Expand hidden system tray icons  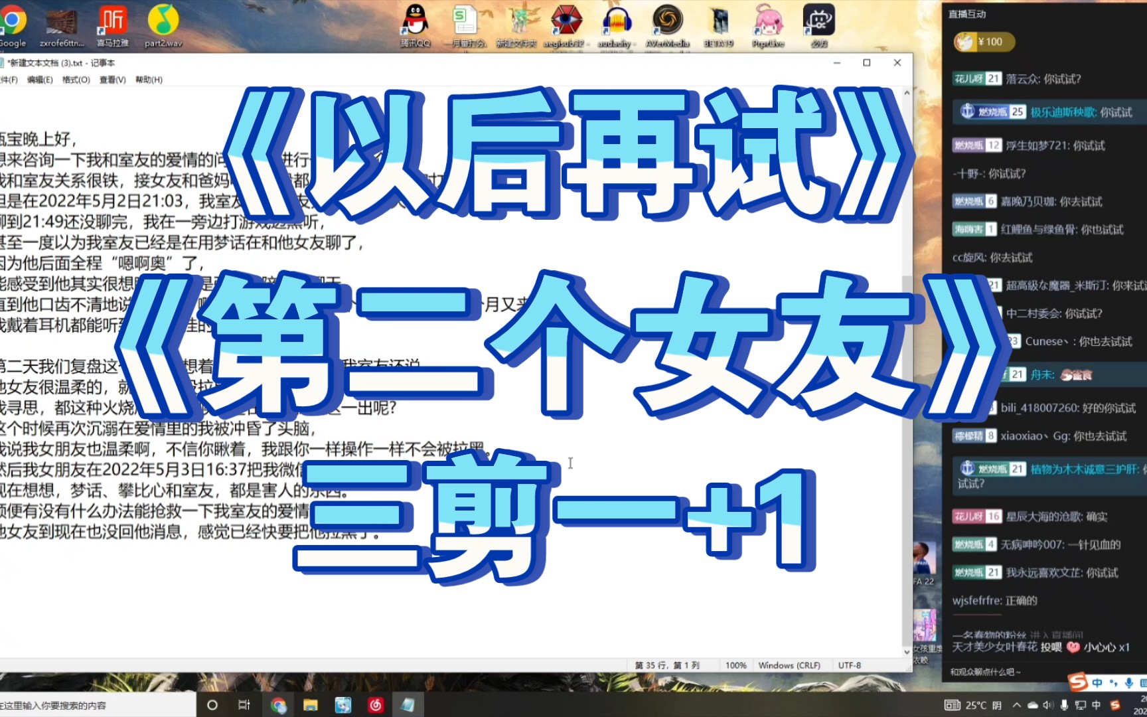tap(1017, 705)
